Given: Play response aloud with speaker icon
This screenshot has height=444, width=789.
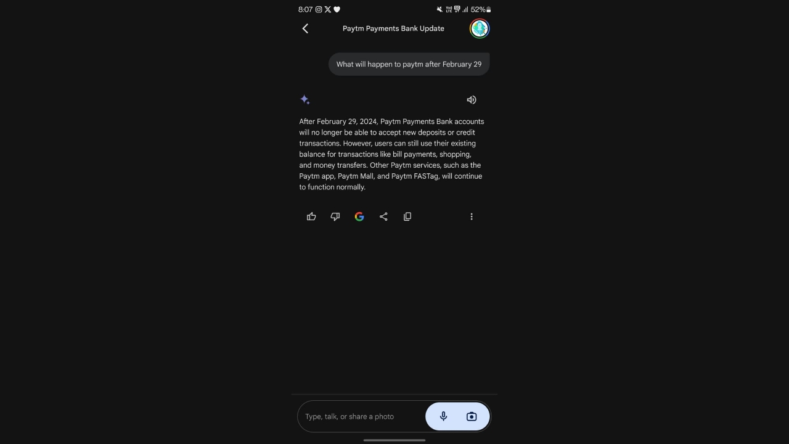Looking at the screenshot, I should point(472,100).
